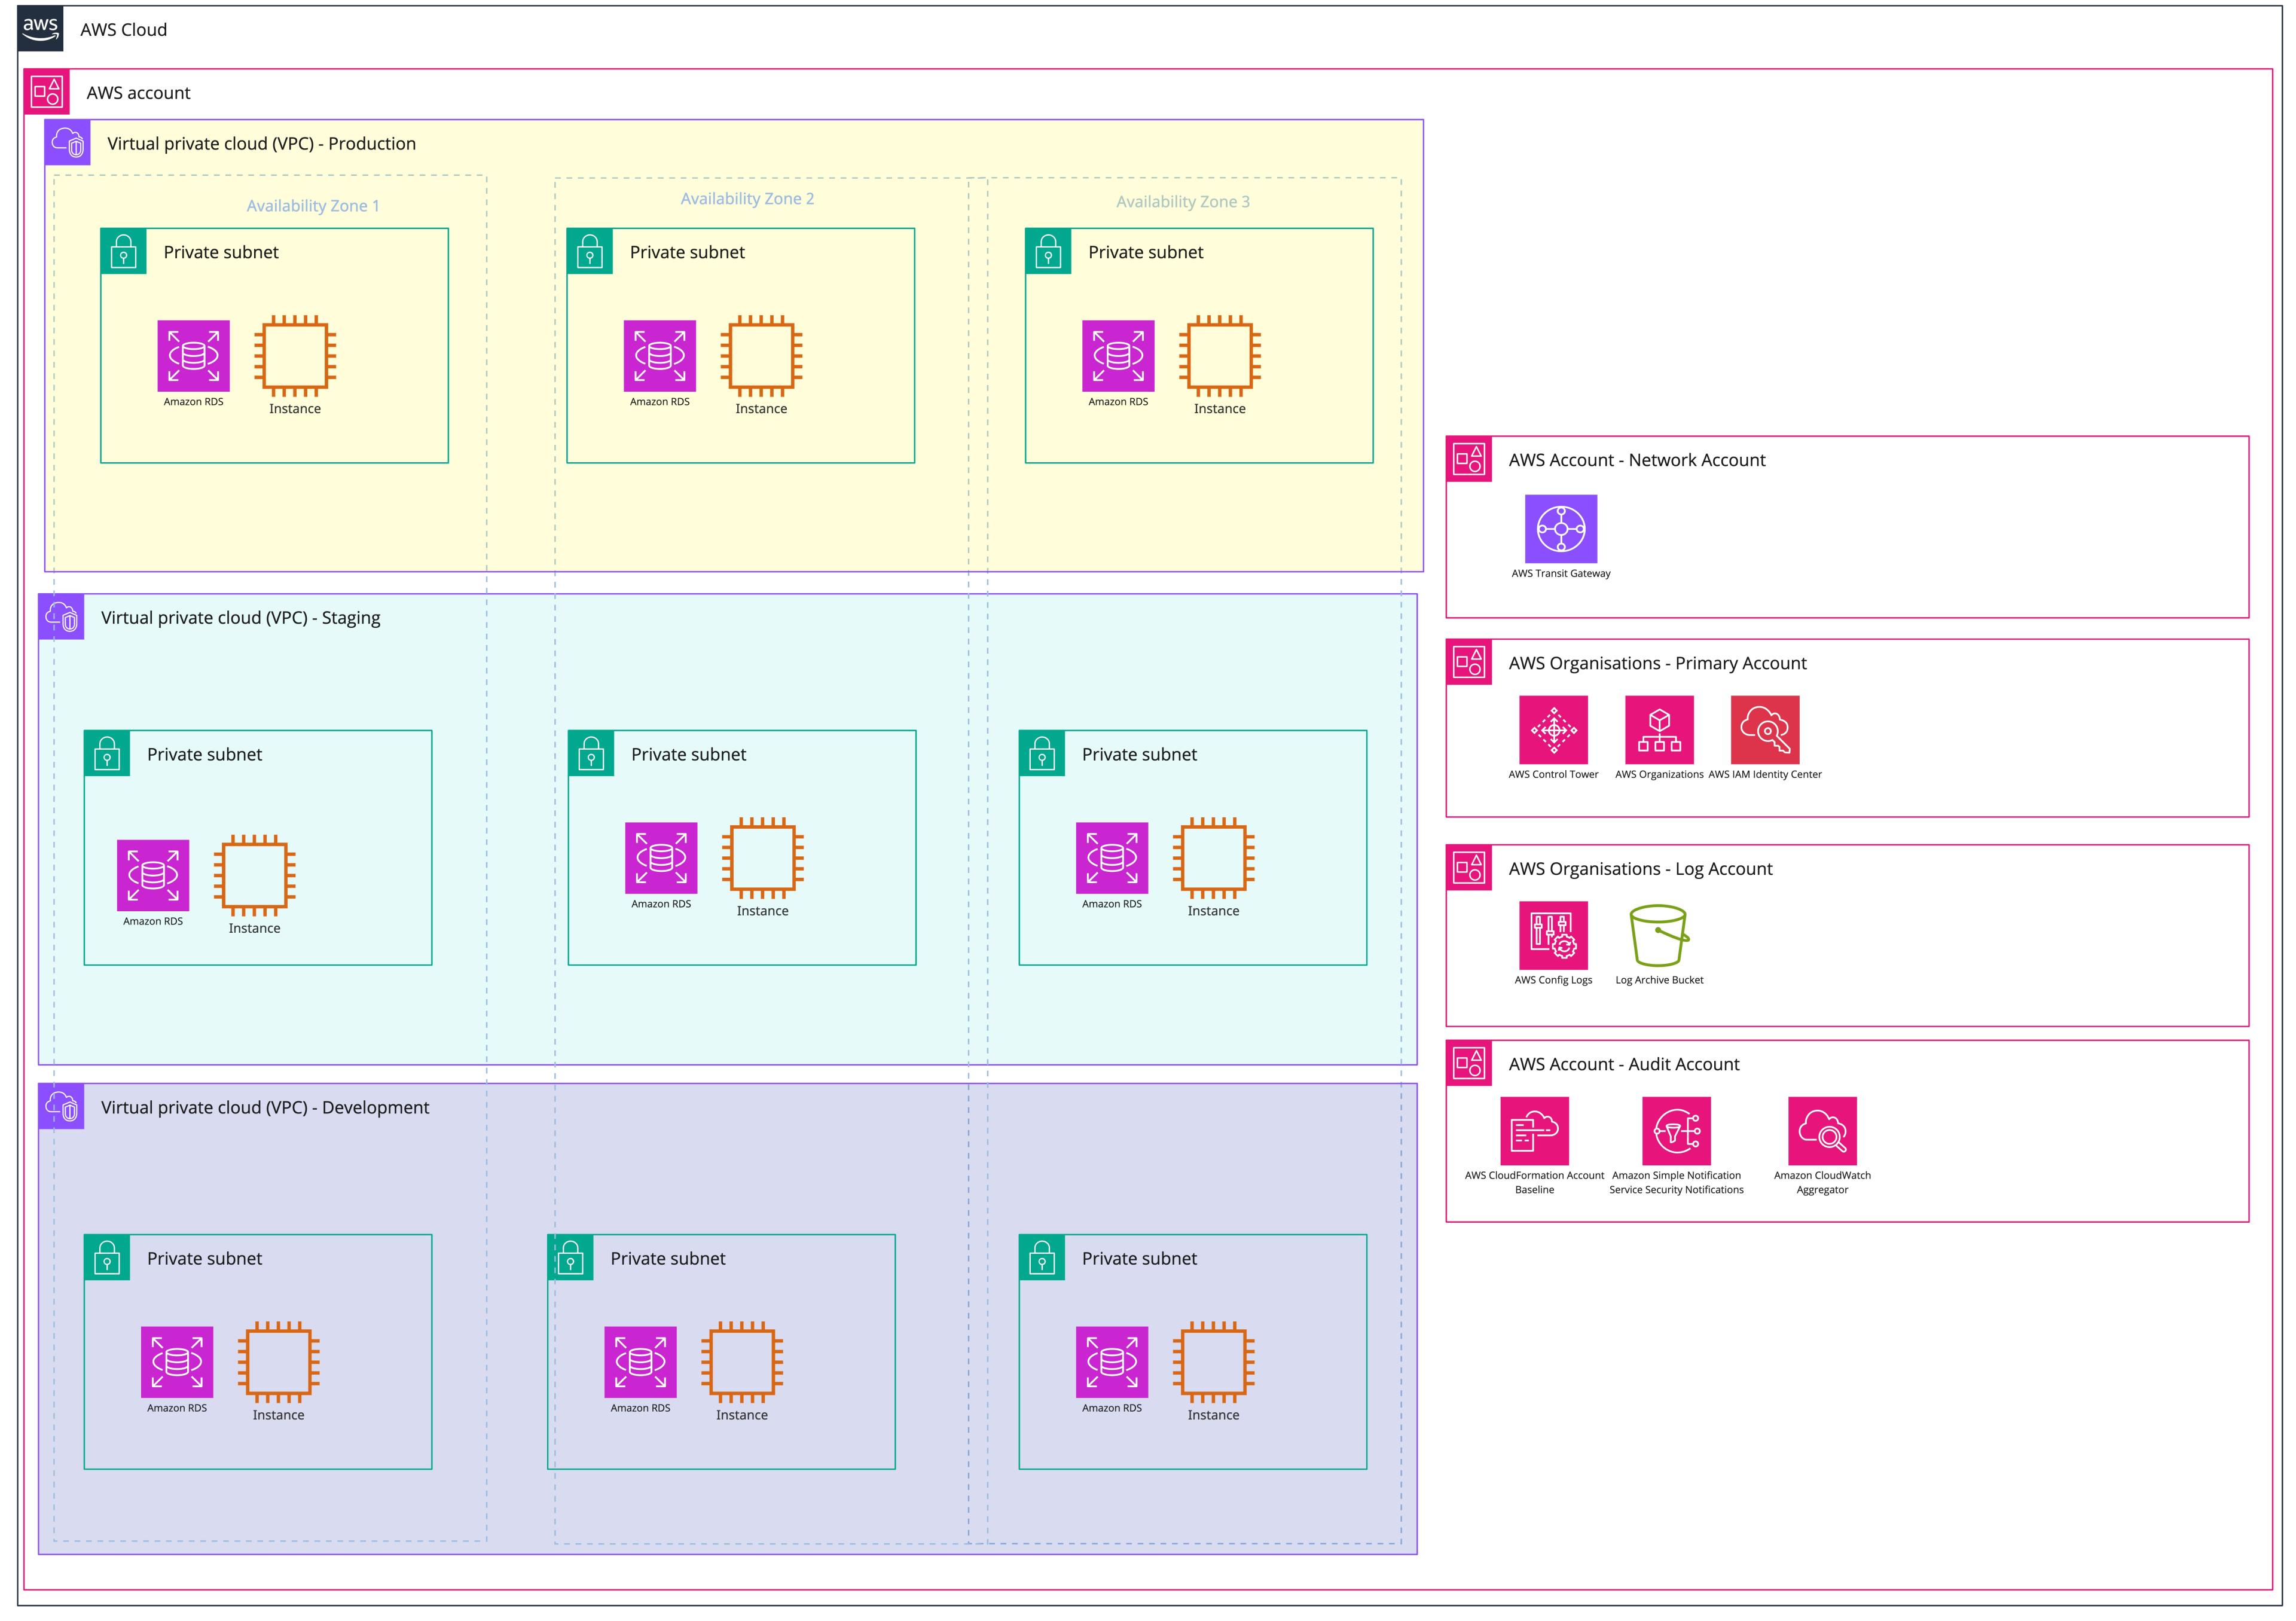Screen dimensions: 2296x1621
Task: Click the AWS Cloud title text
Action: [124, 30]
